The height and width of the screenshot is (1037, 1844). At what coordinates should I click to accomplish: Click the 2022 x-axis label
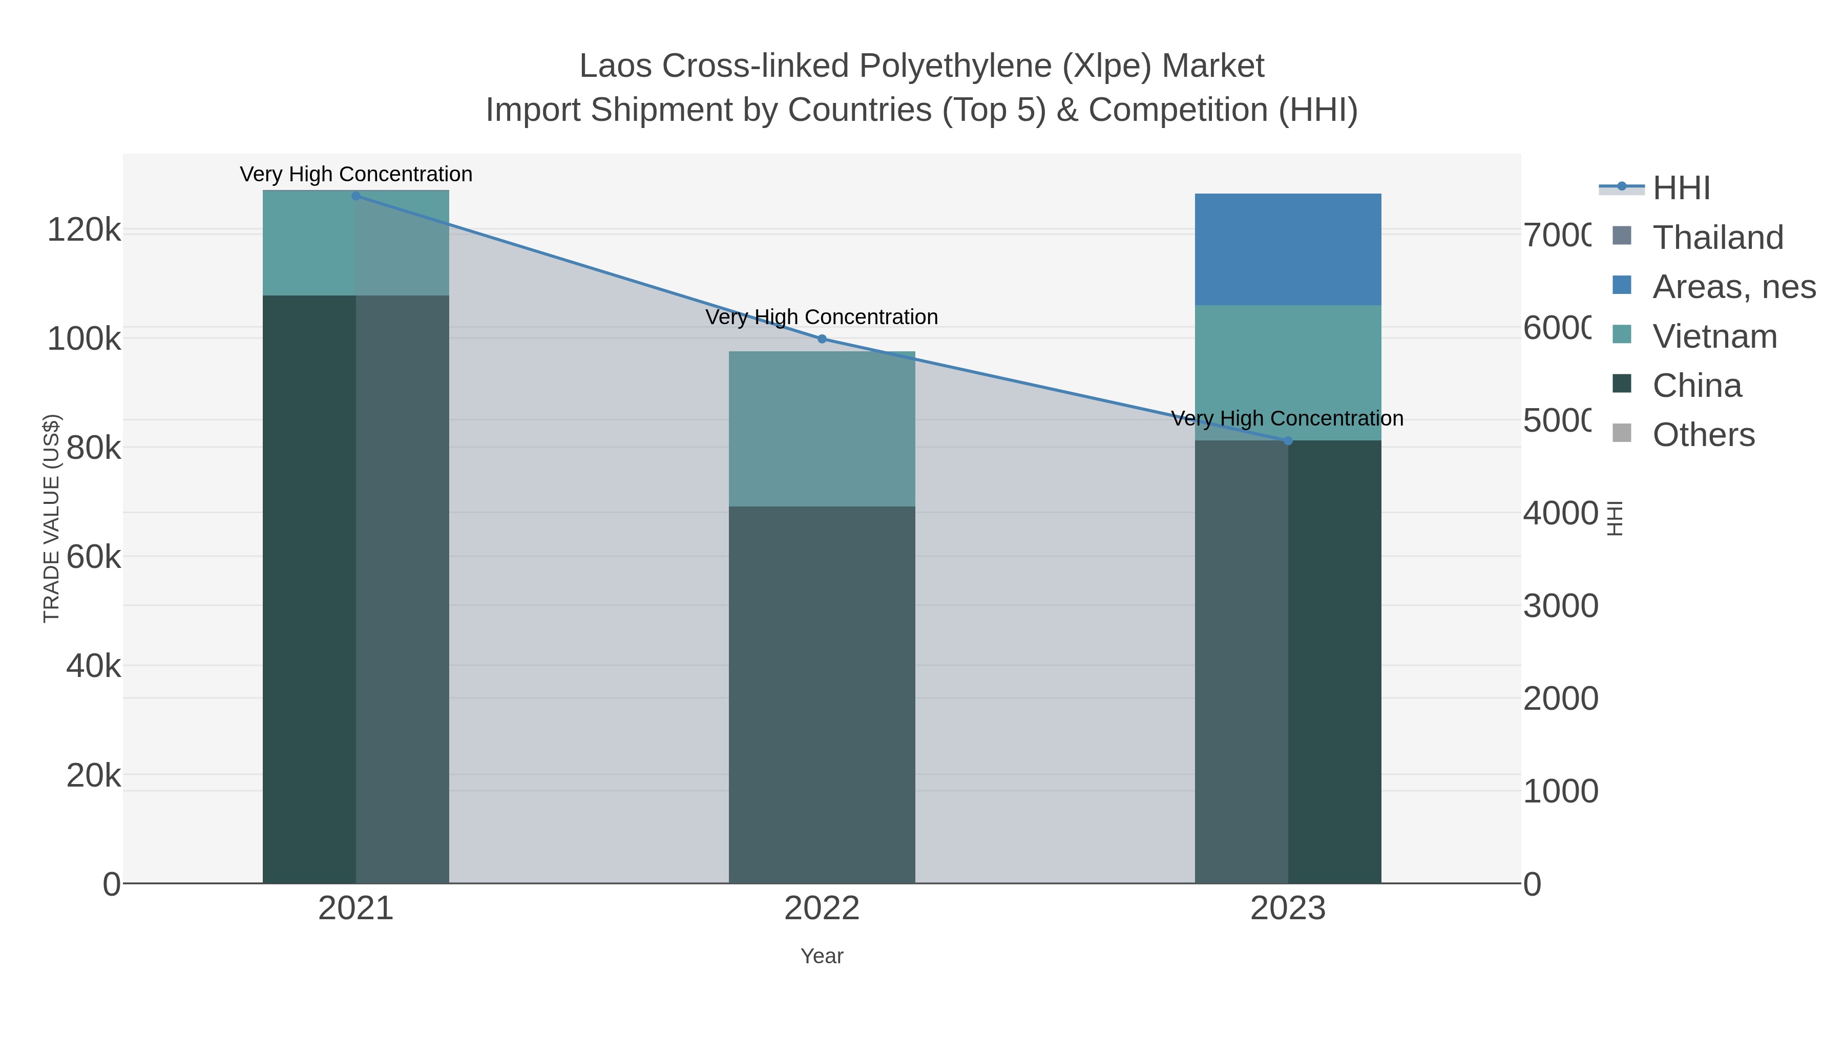[x=822, y=909]
